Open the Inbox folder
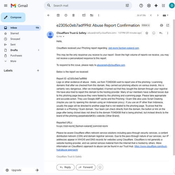This screenshot has width=175, height=175. (x=21, y=28)
